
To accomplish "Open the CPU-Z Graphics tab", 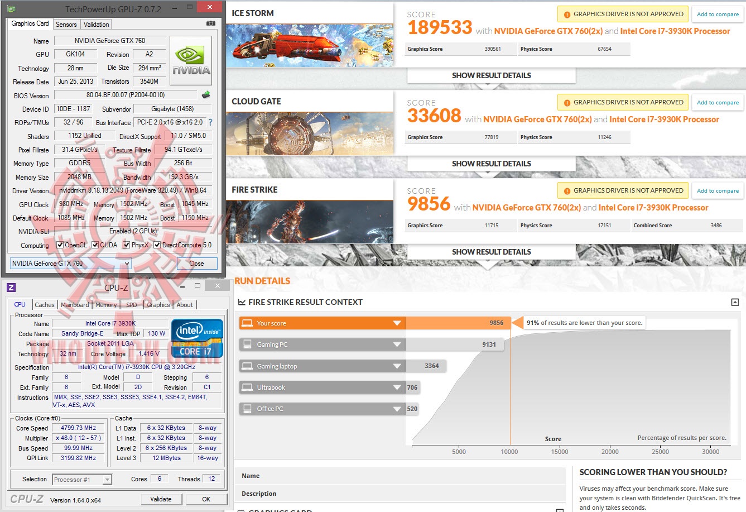I will [x=158, y=305].
